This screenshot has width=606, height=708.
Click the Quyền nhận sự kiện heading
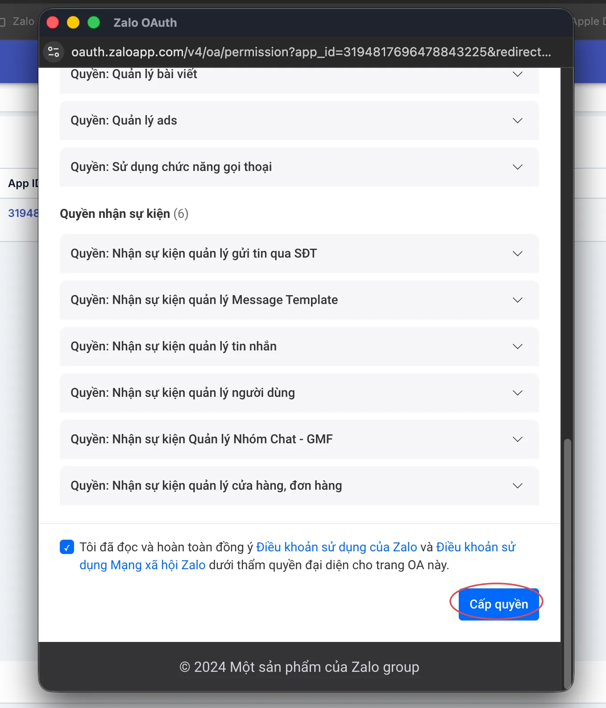pyautogui.click(x=124, y=213)
